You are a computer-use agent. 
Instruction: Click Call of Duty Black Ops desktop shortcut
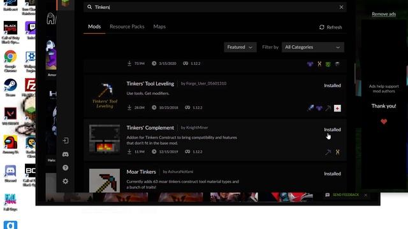click(10, 32)
